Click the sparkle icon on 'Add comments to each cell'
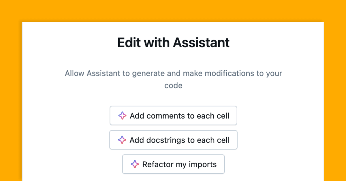This screenshot has height=181, width=346. 122,116
